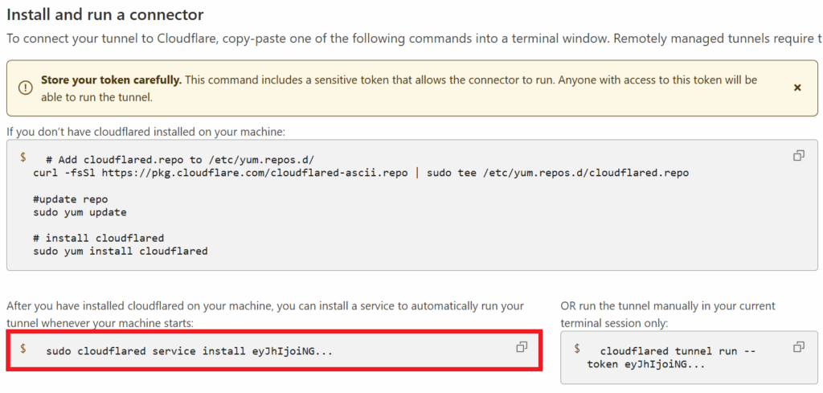Click the "cloudflared tunnel run --token" command text
The width and height of the screenshot is (823, 393).
pos(672,358)
